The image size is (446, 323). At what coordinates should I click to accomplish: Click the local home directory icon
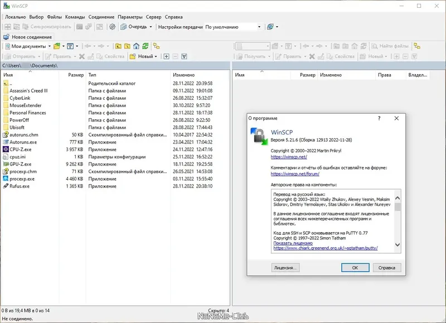coord(136,46)
